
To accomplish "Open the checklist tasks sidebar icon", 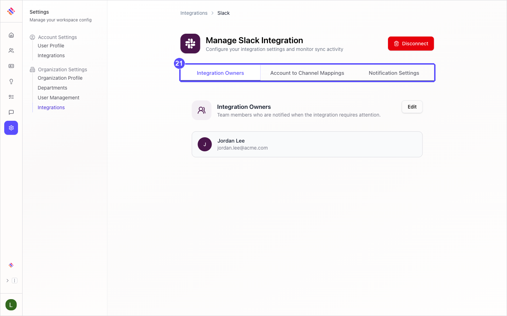I will coord(11,97).
